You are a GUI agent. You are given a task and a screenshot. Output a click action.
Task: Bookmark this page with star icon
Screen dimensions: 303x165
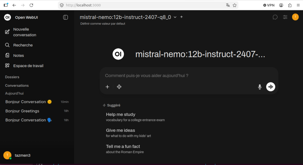(x=235, y=5)
